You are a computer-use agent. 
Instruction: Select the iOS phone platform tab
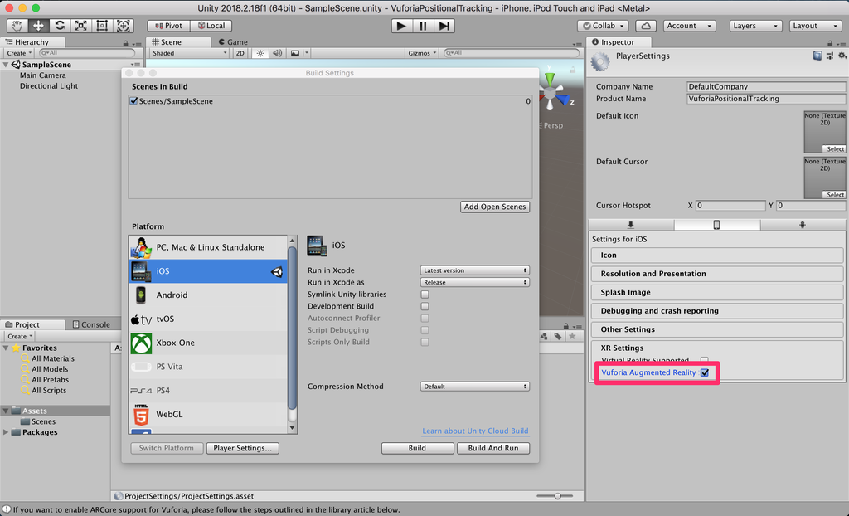tap(716, 225)
